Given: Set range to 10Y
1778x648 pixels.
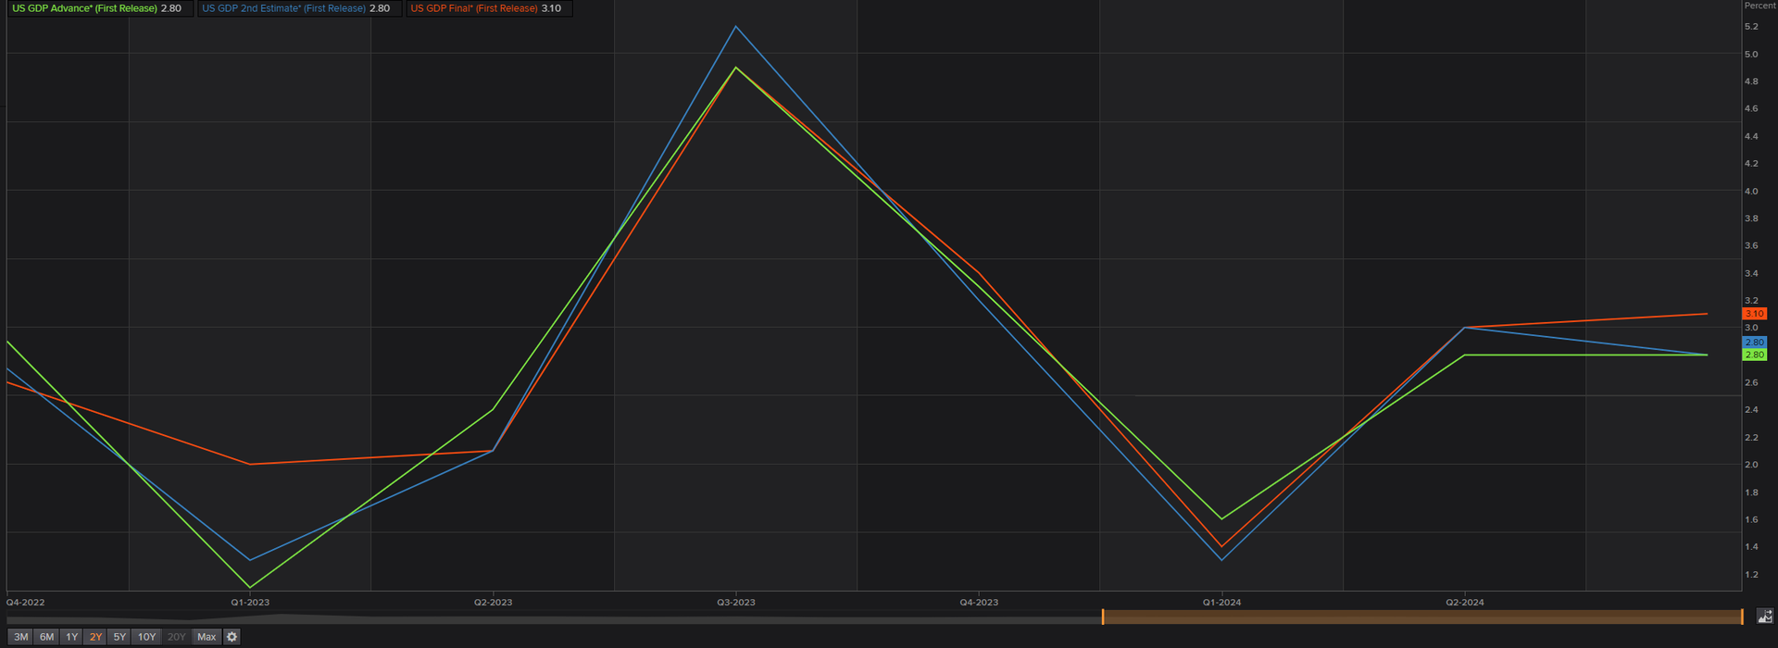Looking at the screenshot, I should click(x=146, y=637).
